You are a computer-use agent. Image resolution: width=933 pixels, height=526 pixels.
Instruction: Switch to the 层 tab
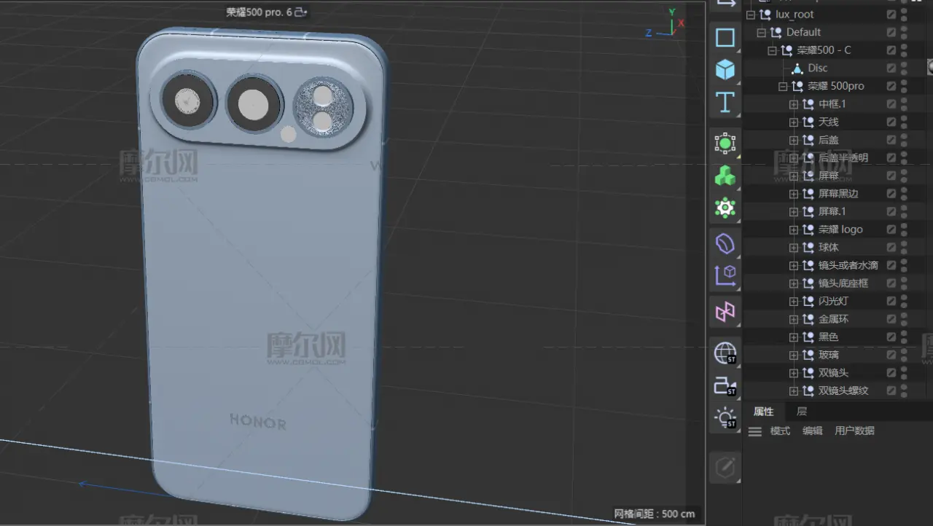801,412
